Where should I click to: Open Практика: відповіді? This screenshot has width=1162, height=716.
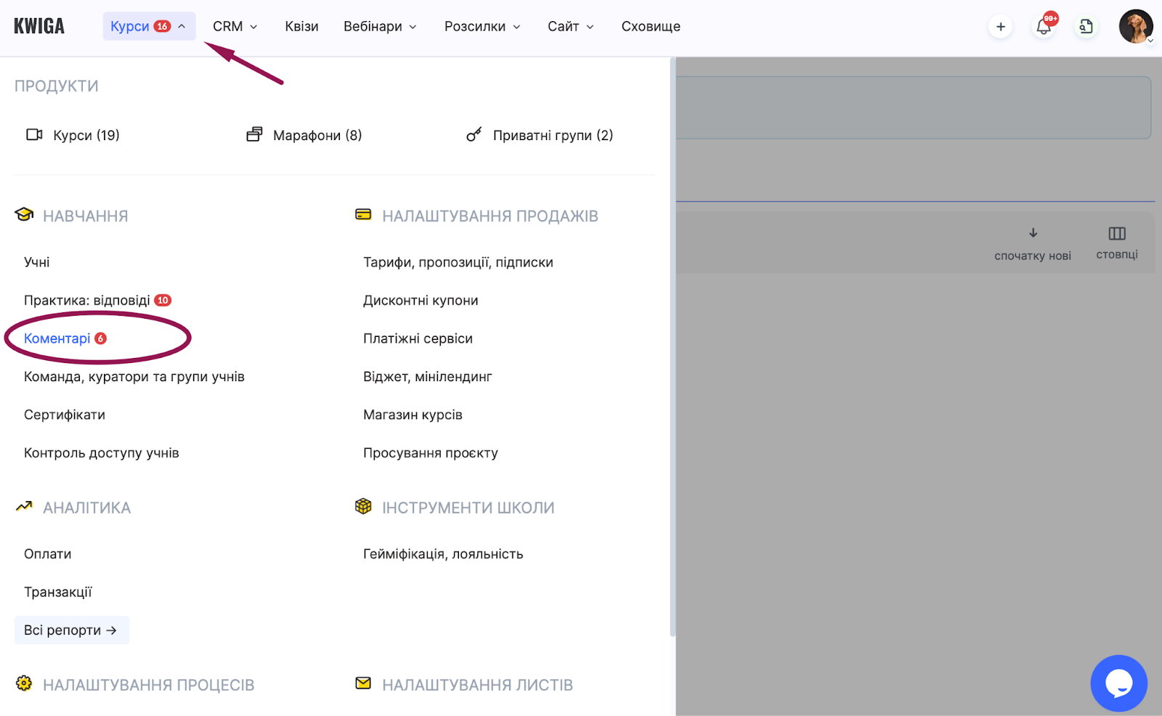pyautogui.click(x=87, y=301)
